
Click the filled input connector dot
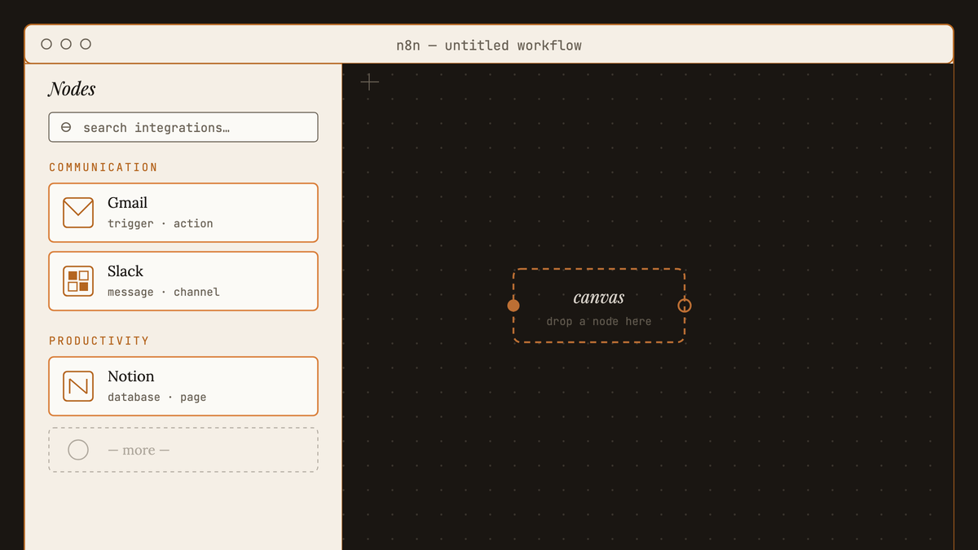513,306
